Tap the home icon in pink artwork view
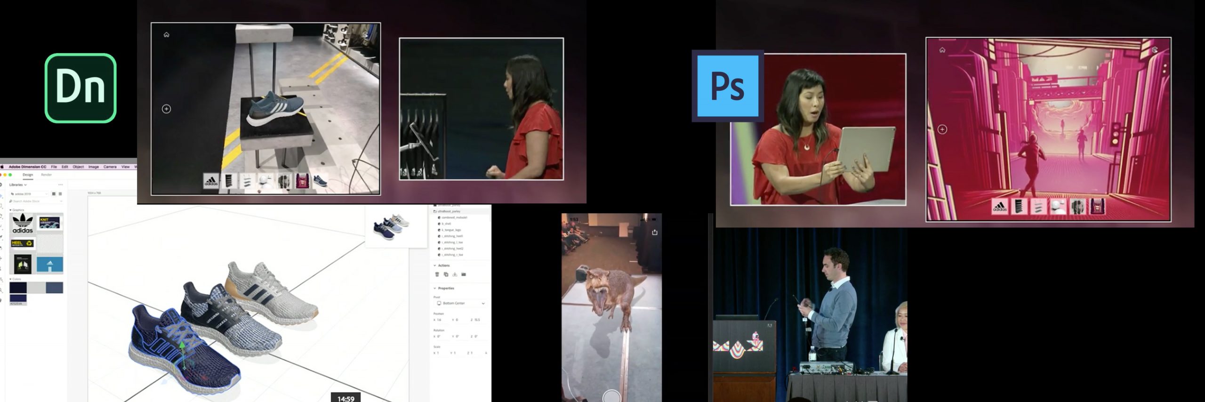The image size is (1205, 402). tap(942, 50)
